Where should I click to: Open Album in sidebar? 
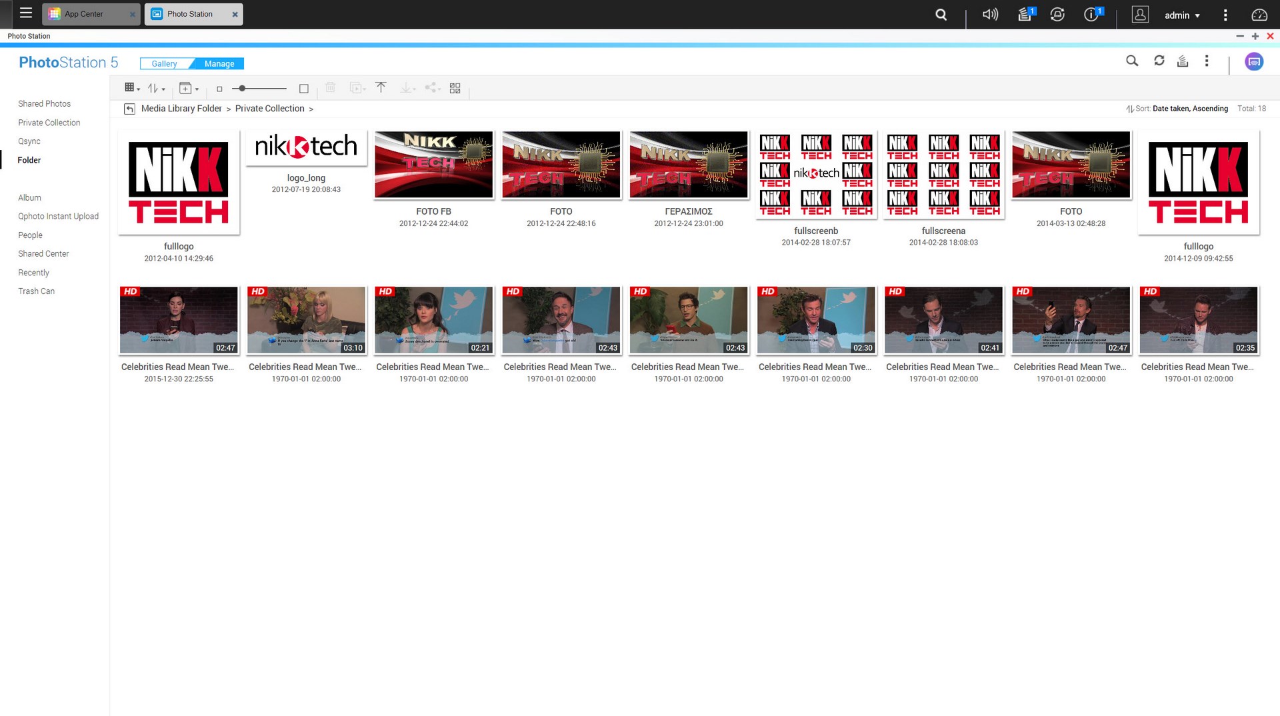(29, 198)
